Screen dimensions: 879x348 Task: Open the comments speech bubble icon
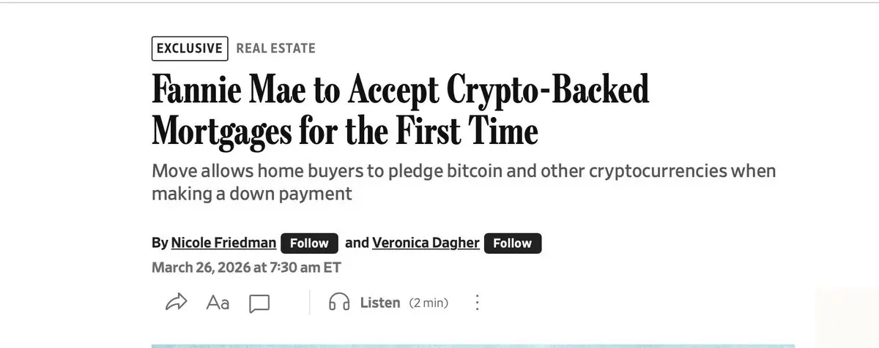[x=259, y=303]
